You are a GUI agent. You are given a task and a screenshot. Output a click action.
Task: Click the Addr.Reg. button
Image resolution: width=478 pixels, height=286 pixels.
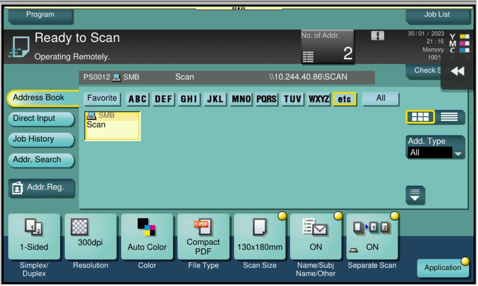41,188
